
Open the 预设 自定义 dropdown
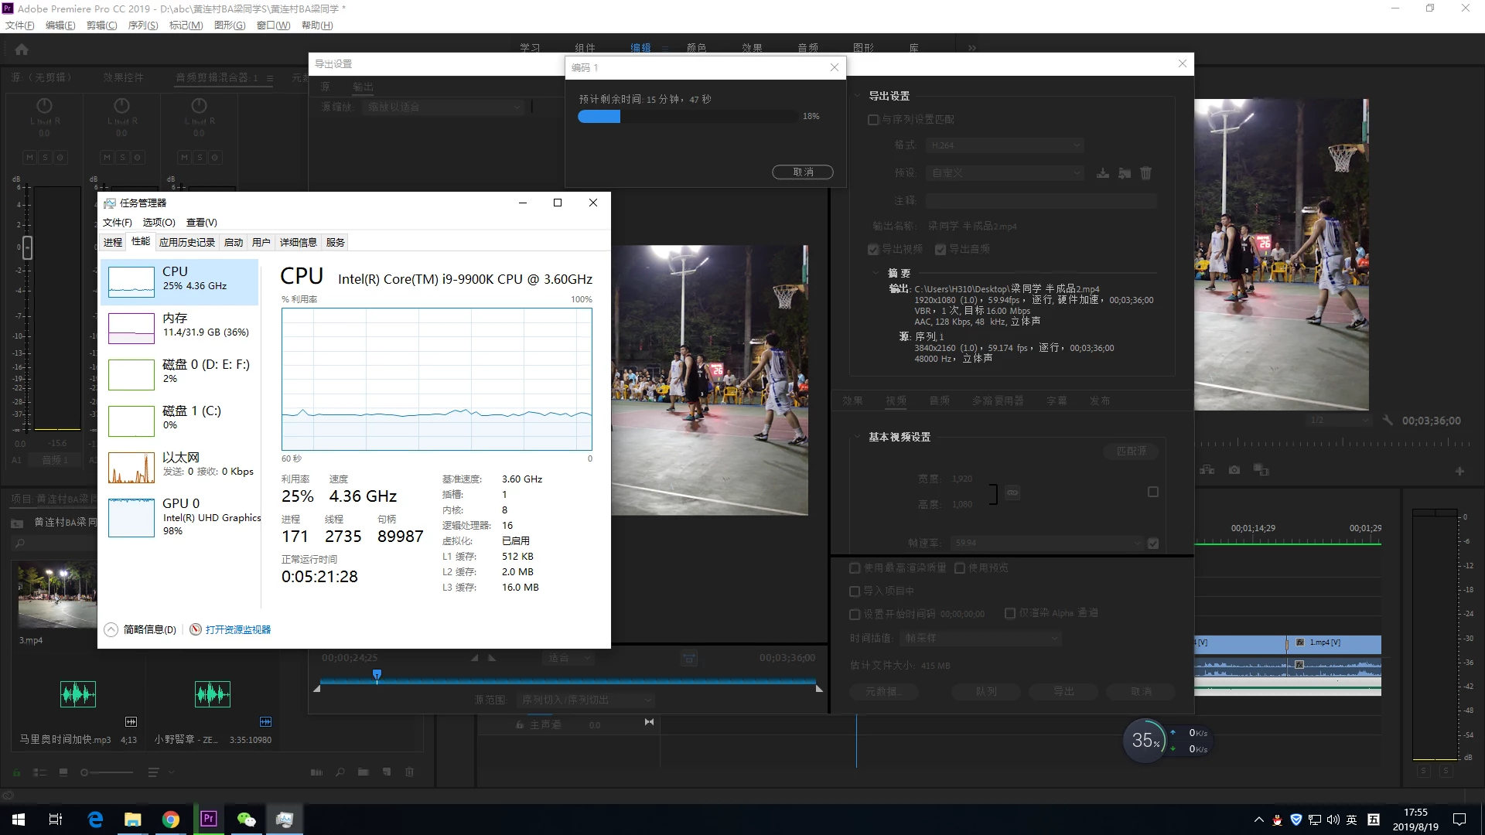click(1005, 173)
